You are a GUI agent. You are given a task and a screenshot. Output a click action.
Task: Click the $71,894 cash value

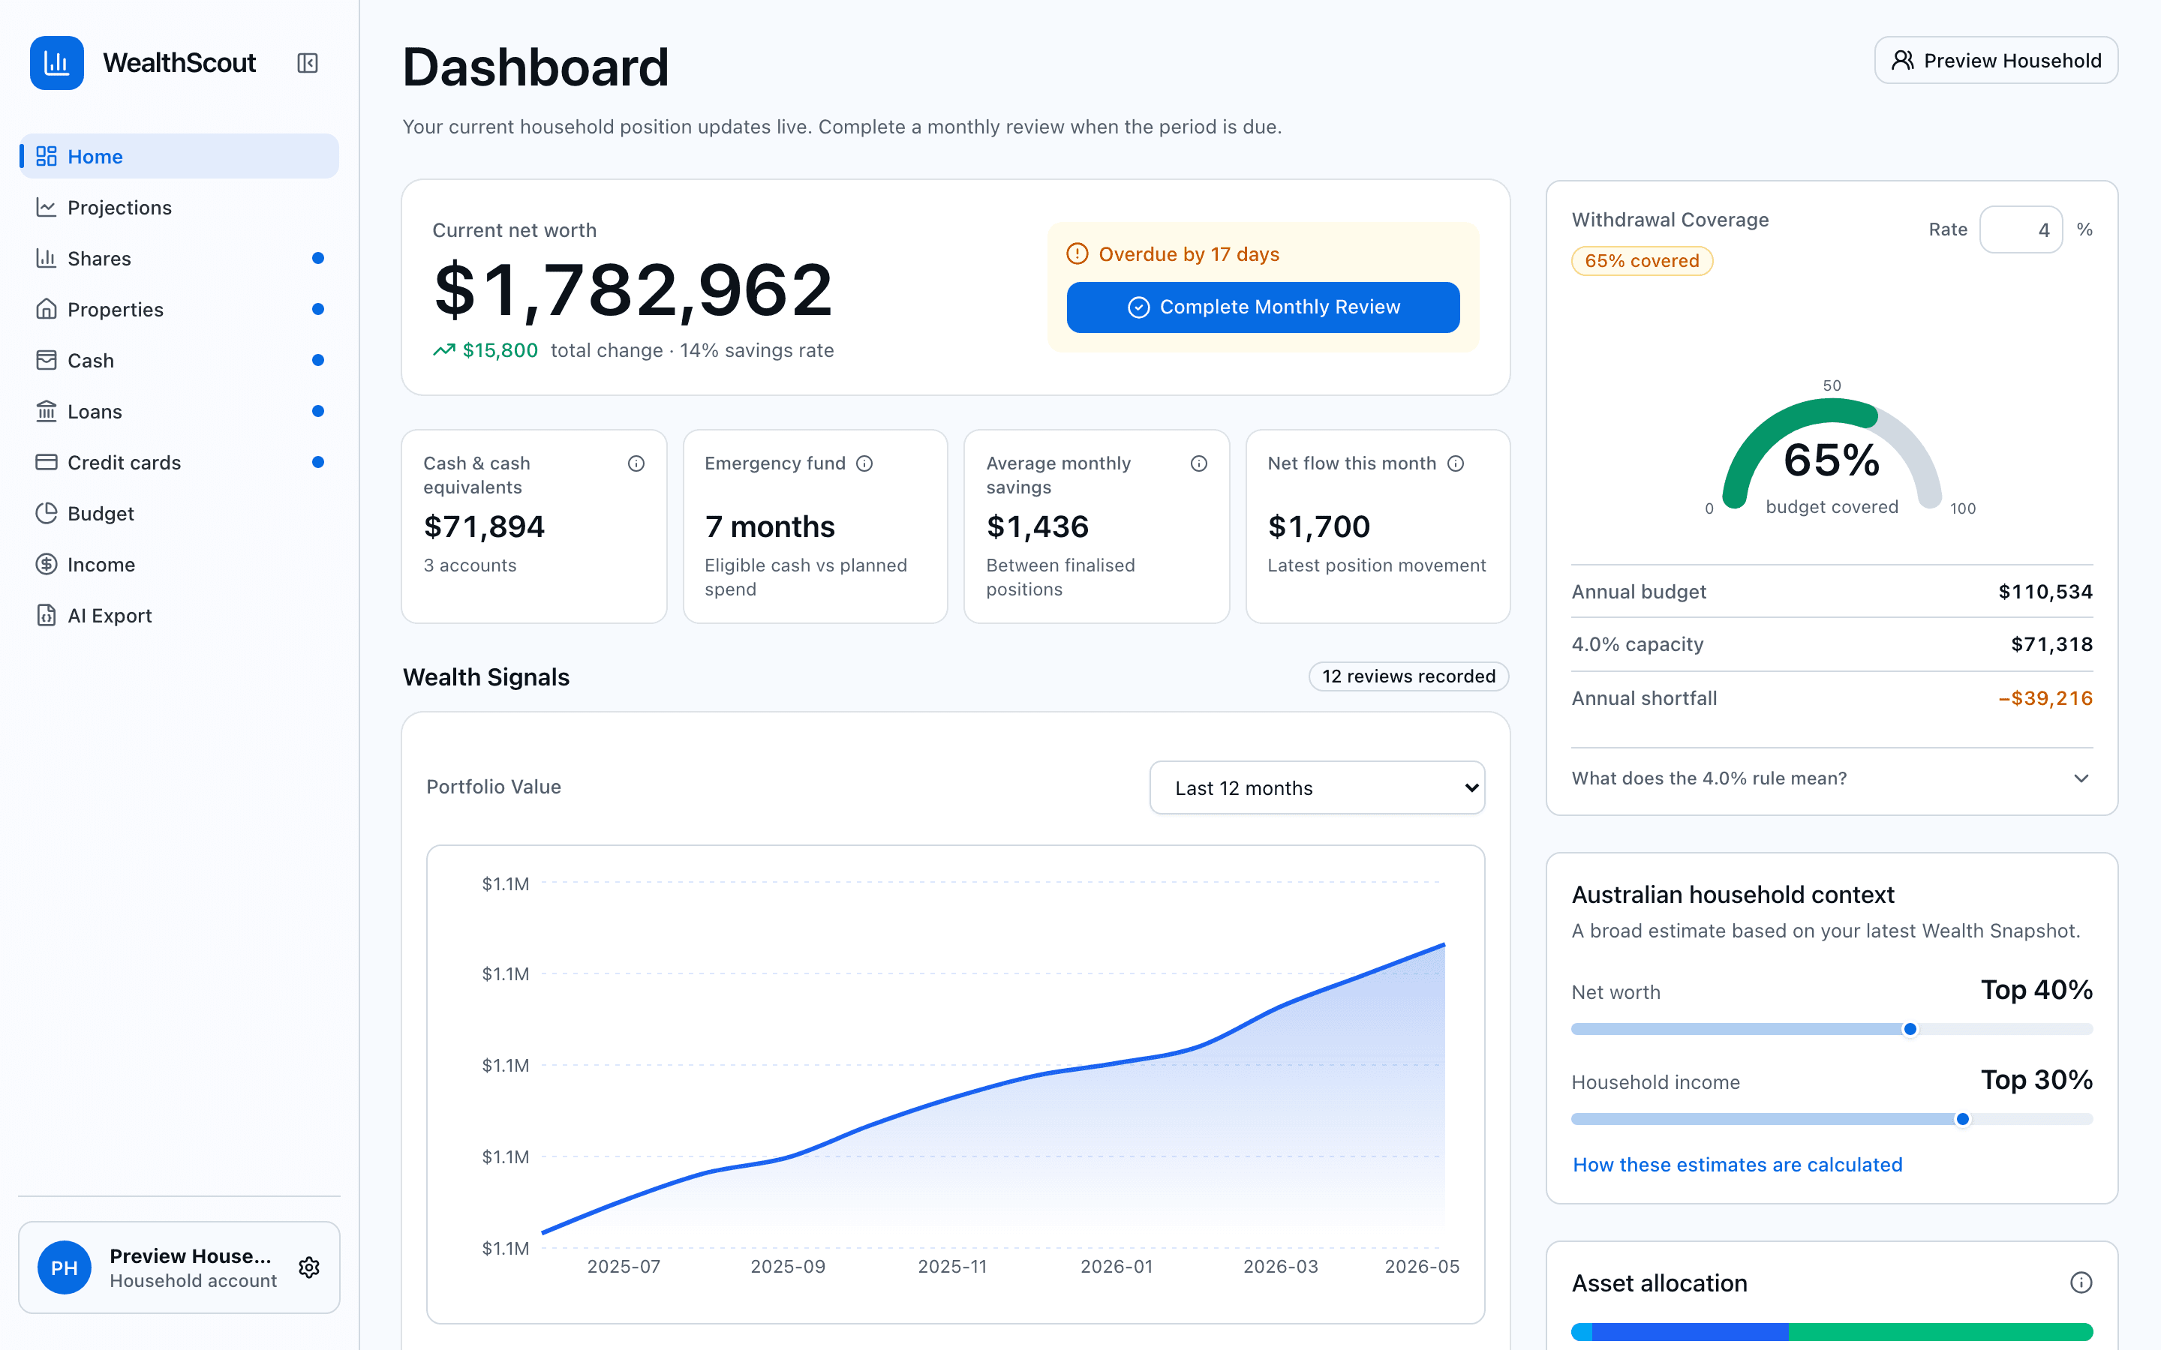[484, 526]
